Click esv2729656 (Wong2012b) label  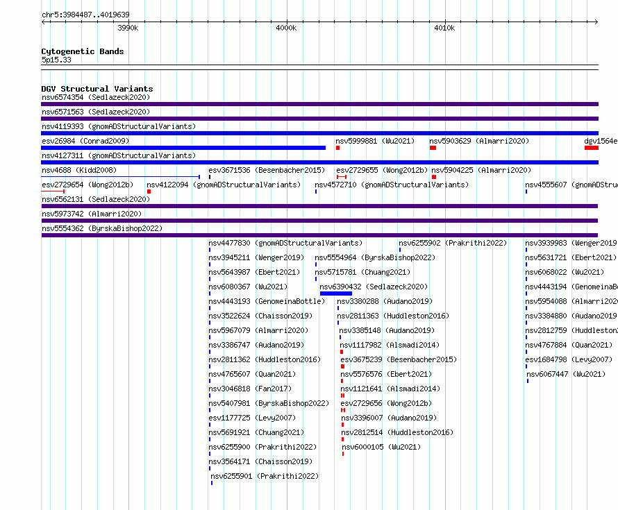[386, 403]
